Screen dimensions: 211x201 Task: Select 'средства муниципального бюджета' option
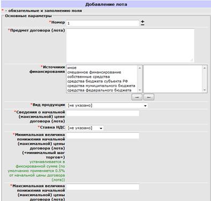101,86
